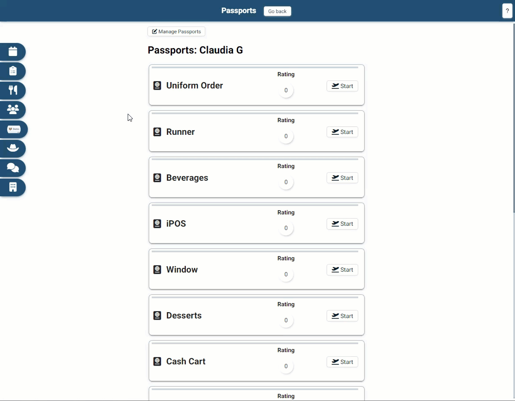Image resolution: width=515 pixels, height=401 pixels.
Task: Open the chat bubbles sidebar icon
Action: (x=13, y=168)
